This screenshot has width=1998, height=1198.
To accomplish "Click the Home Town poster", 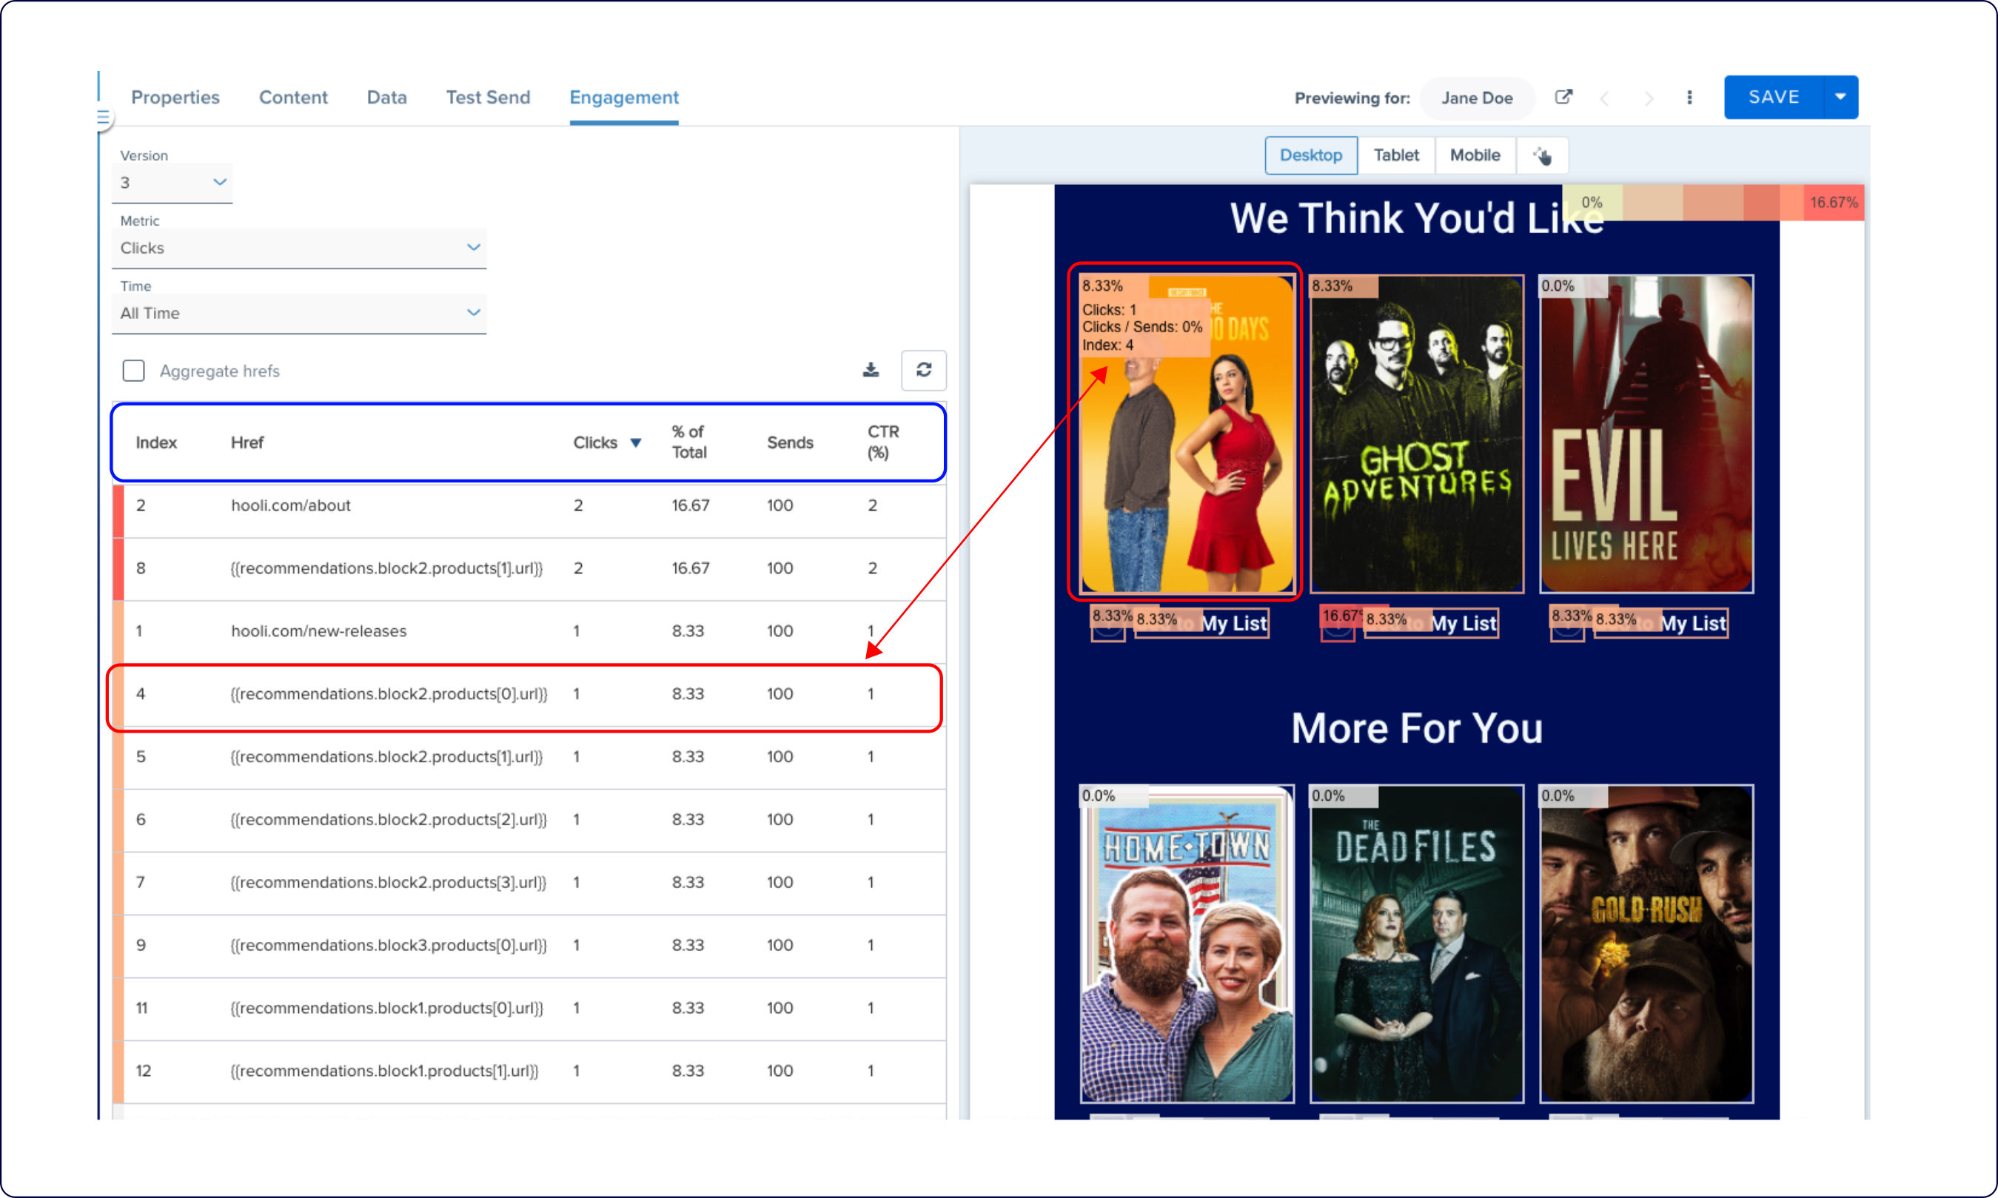I will 1187,943.
